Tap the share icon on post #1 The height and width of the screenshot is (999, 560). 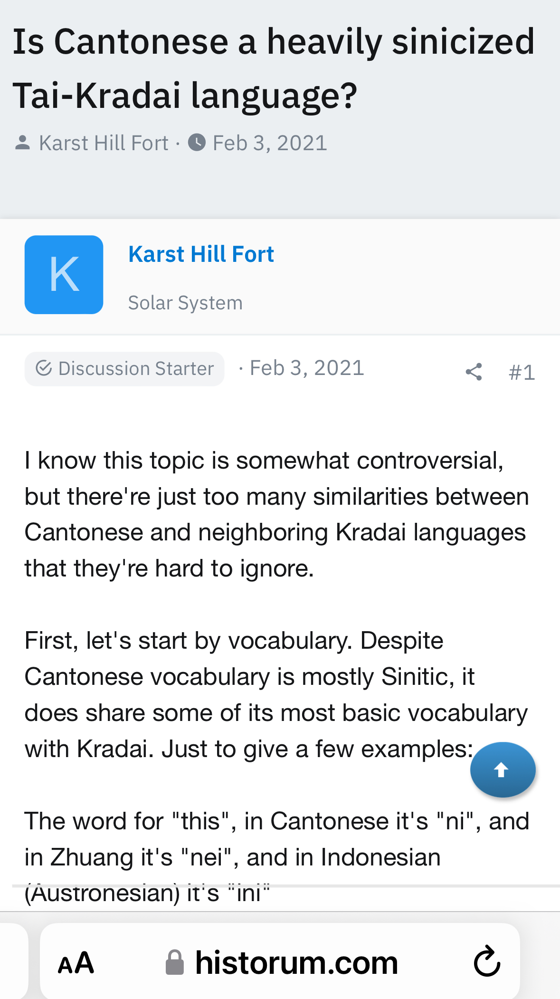(474, 372)
